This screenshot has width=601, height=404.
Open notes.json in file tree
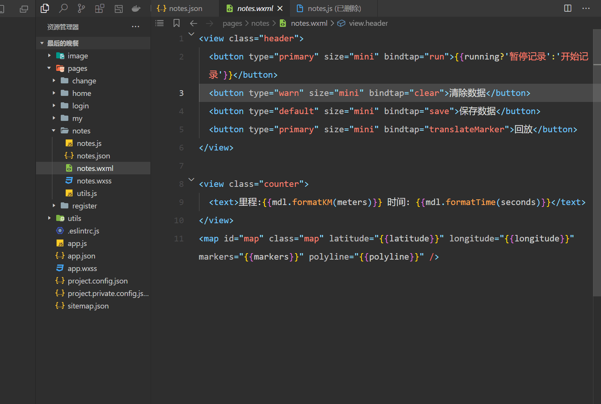point(93,156)
